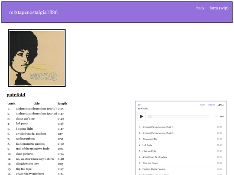
Task: Click 'trail of the unknown body' table title
Action: point(32,149)
